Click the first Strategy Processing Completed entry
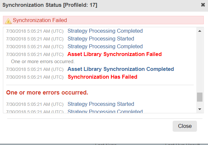 pos(105,31)
